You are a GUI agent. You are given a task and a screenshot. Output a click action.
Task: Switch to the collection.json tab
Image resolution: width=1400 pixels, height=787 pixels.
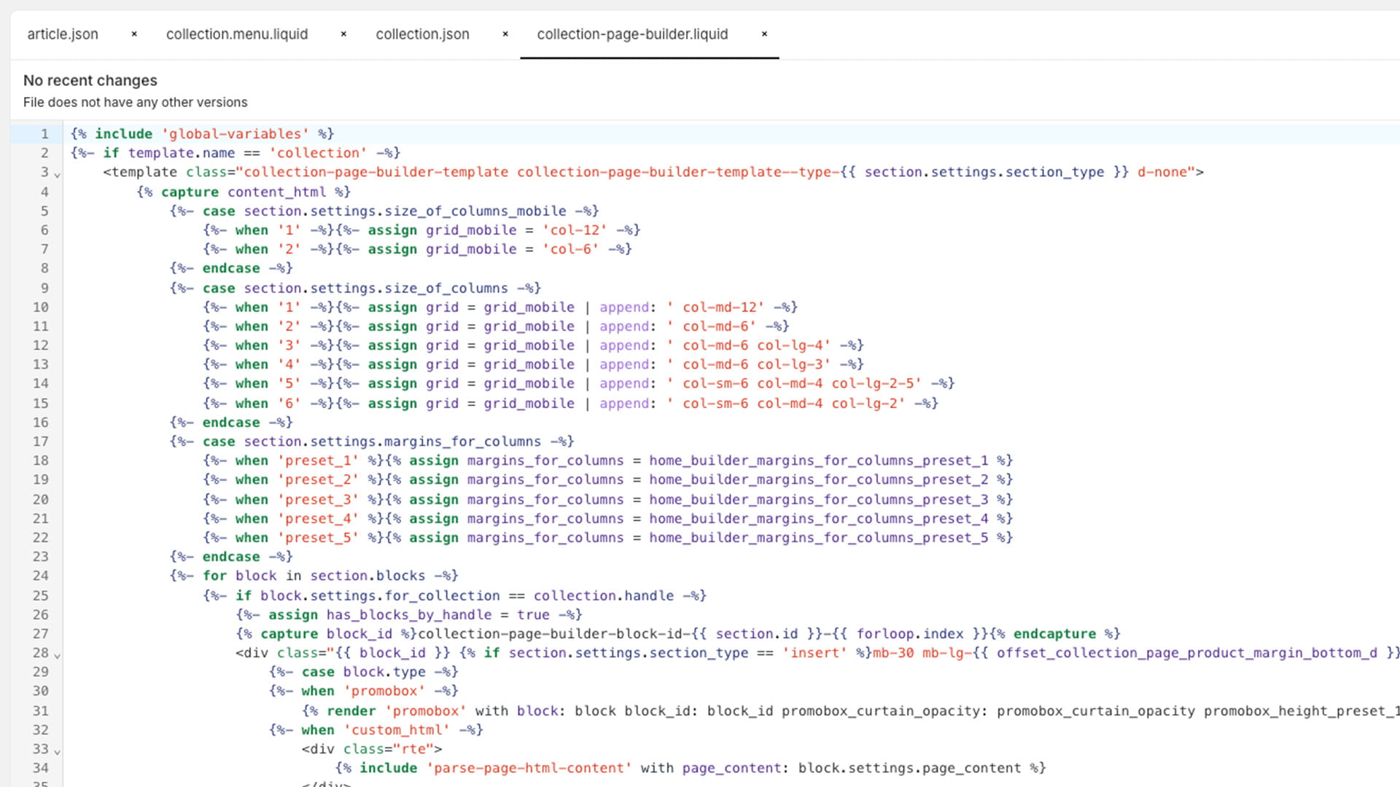tap(422, 34)
